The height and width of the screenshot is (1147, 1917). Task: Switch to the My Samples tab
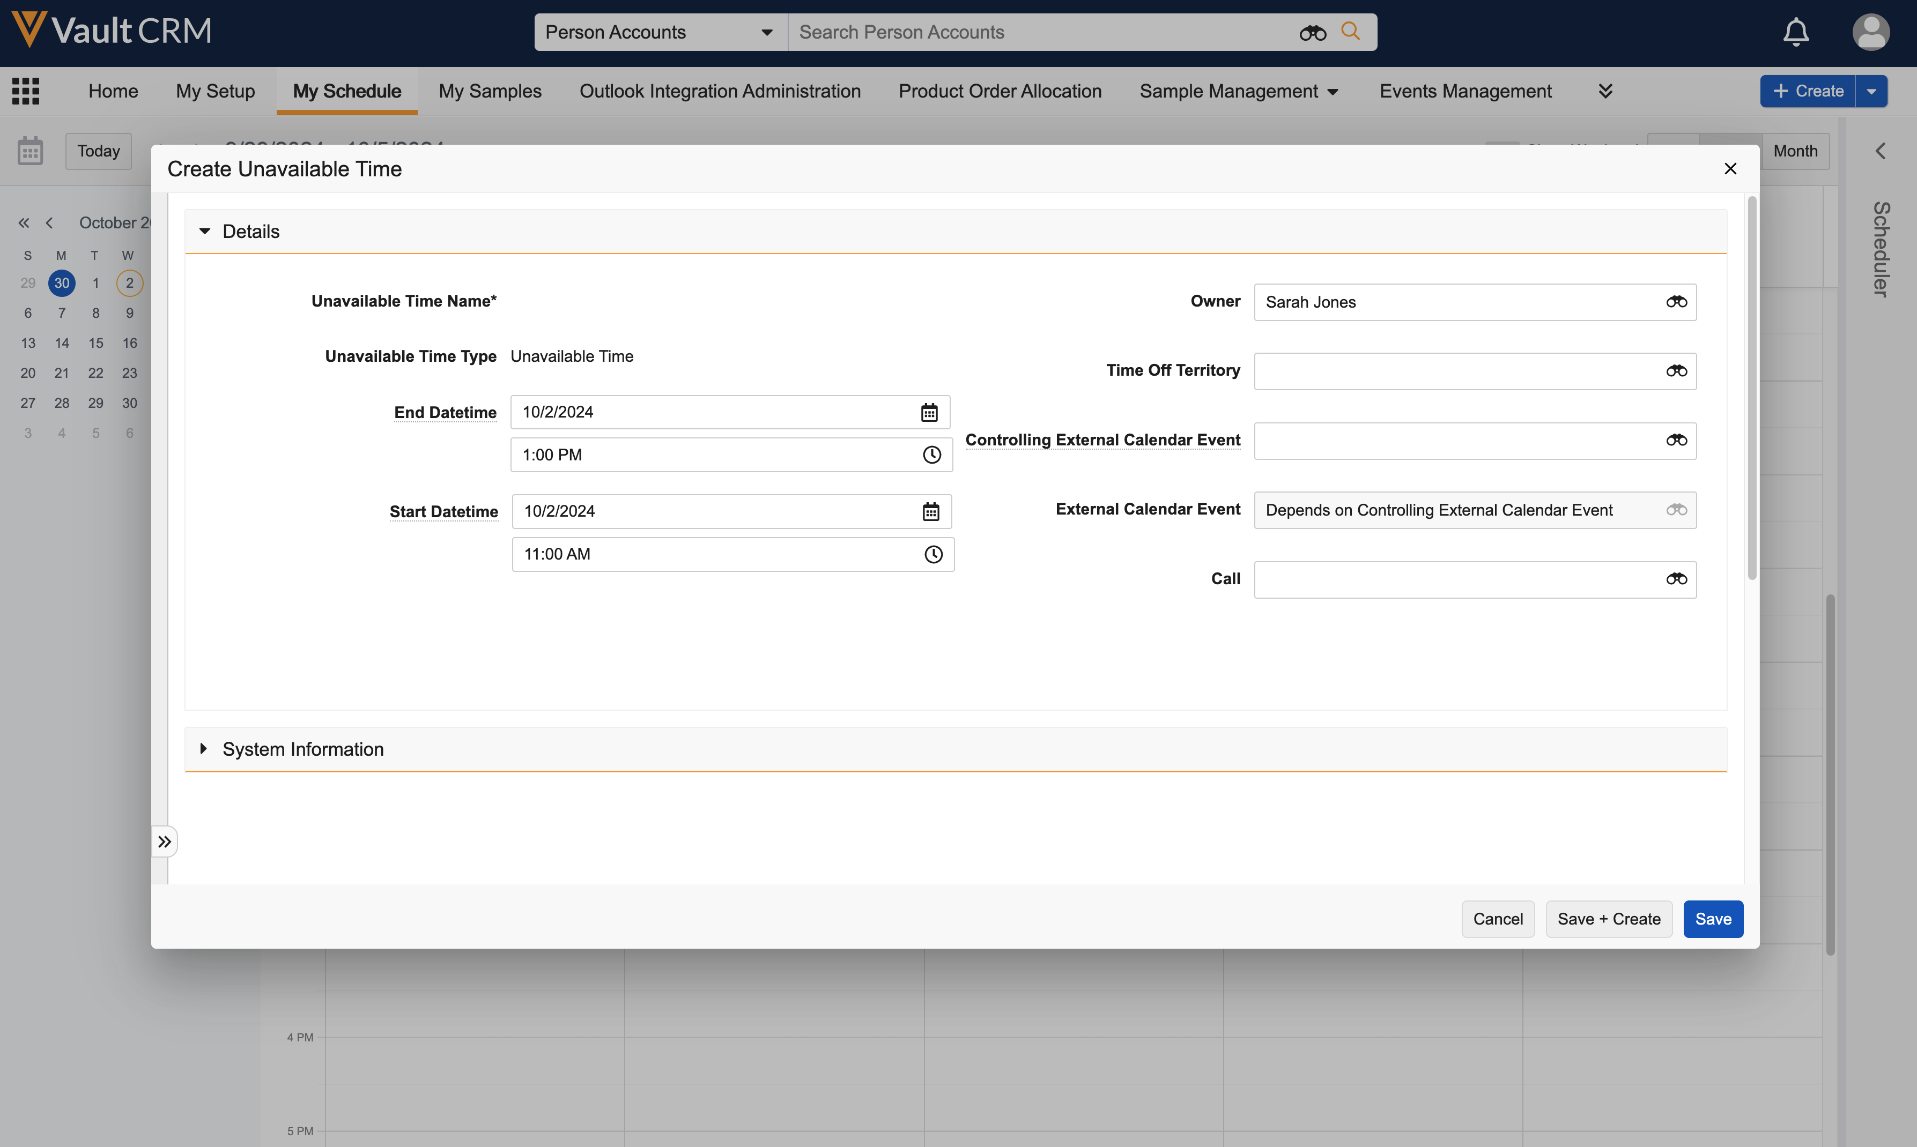tap(490, 91)
